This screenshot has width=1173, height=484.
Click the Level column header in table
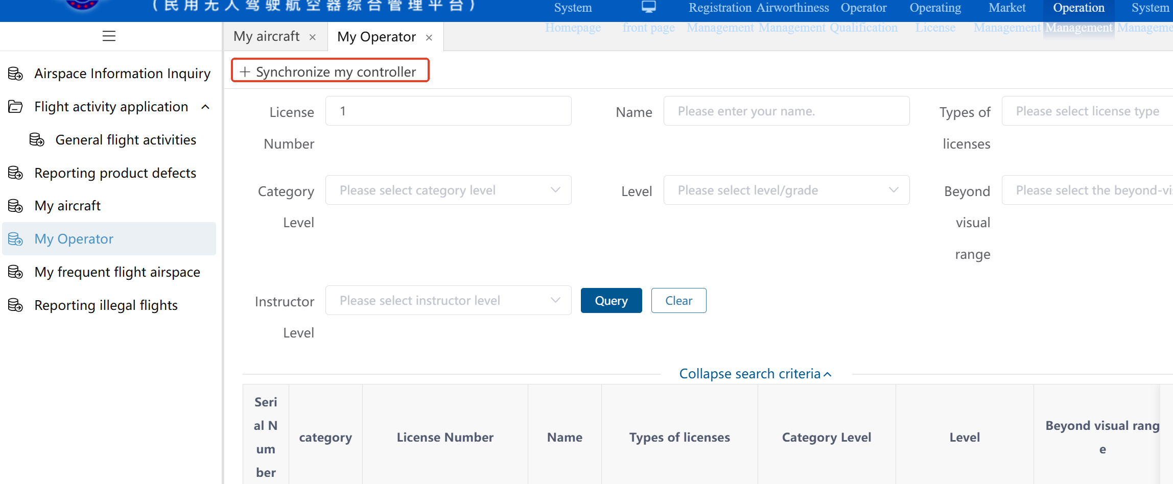click(x=965, y=437)
